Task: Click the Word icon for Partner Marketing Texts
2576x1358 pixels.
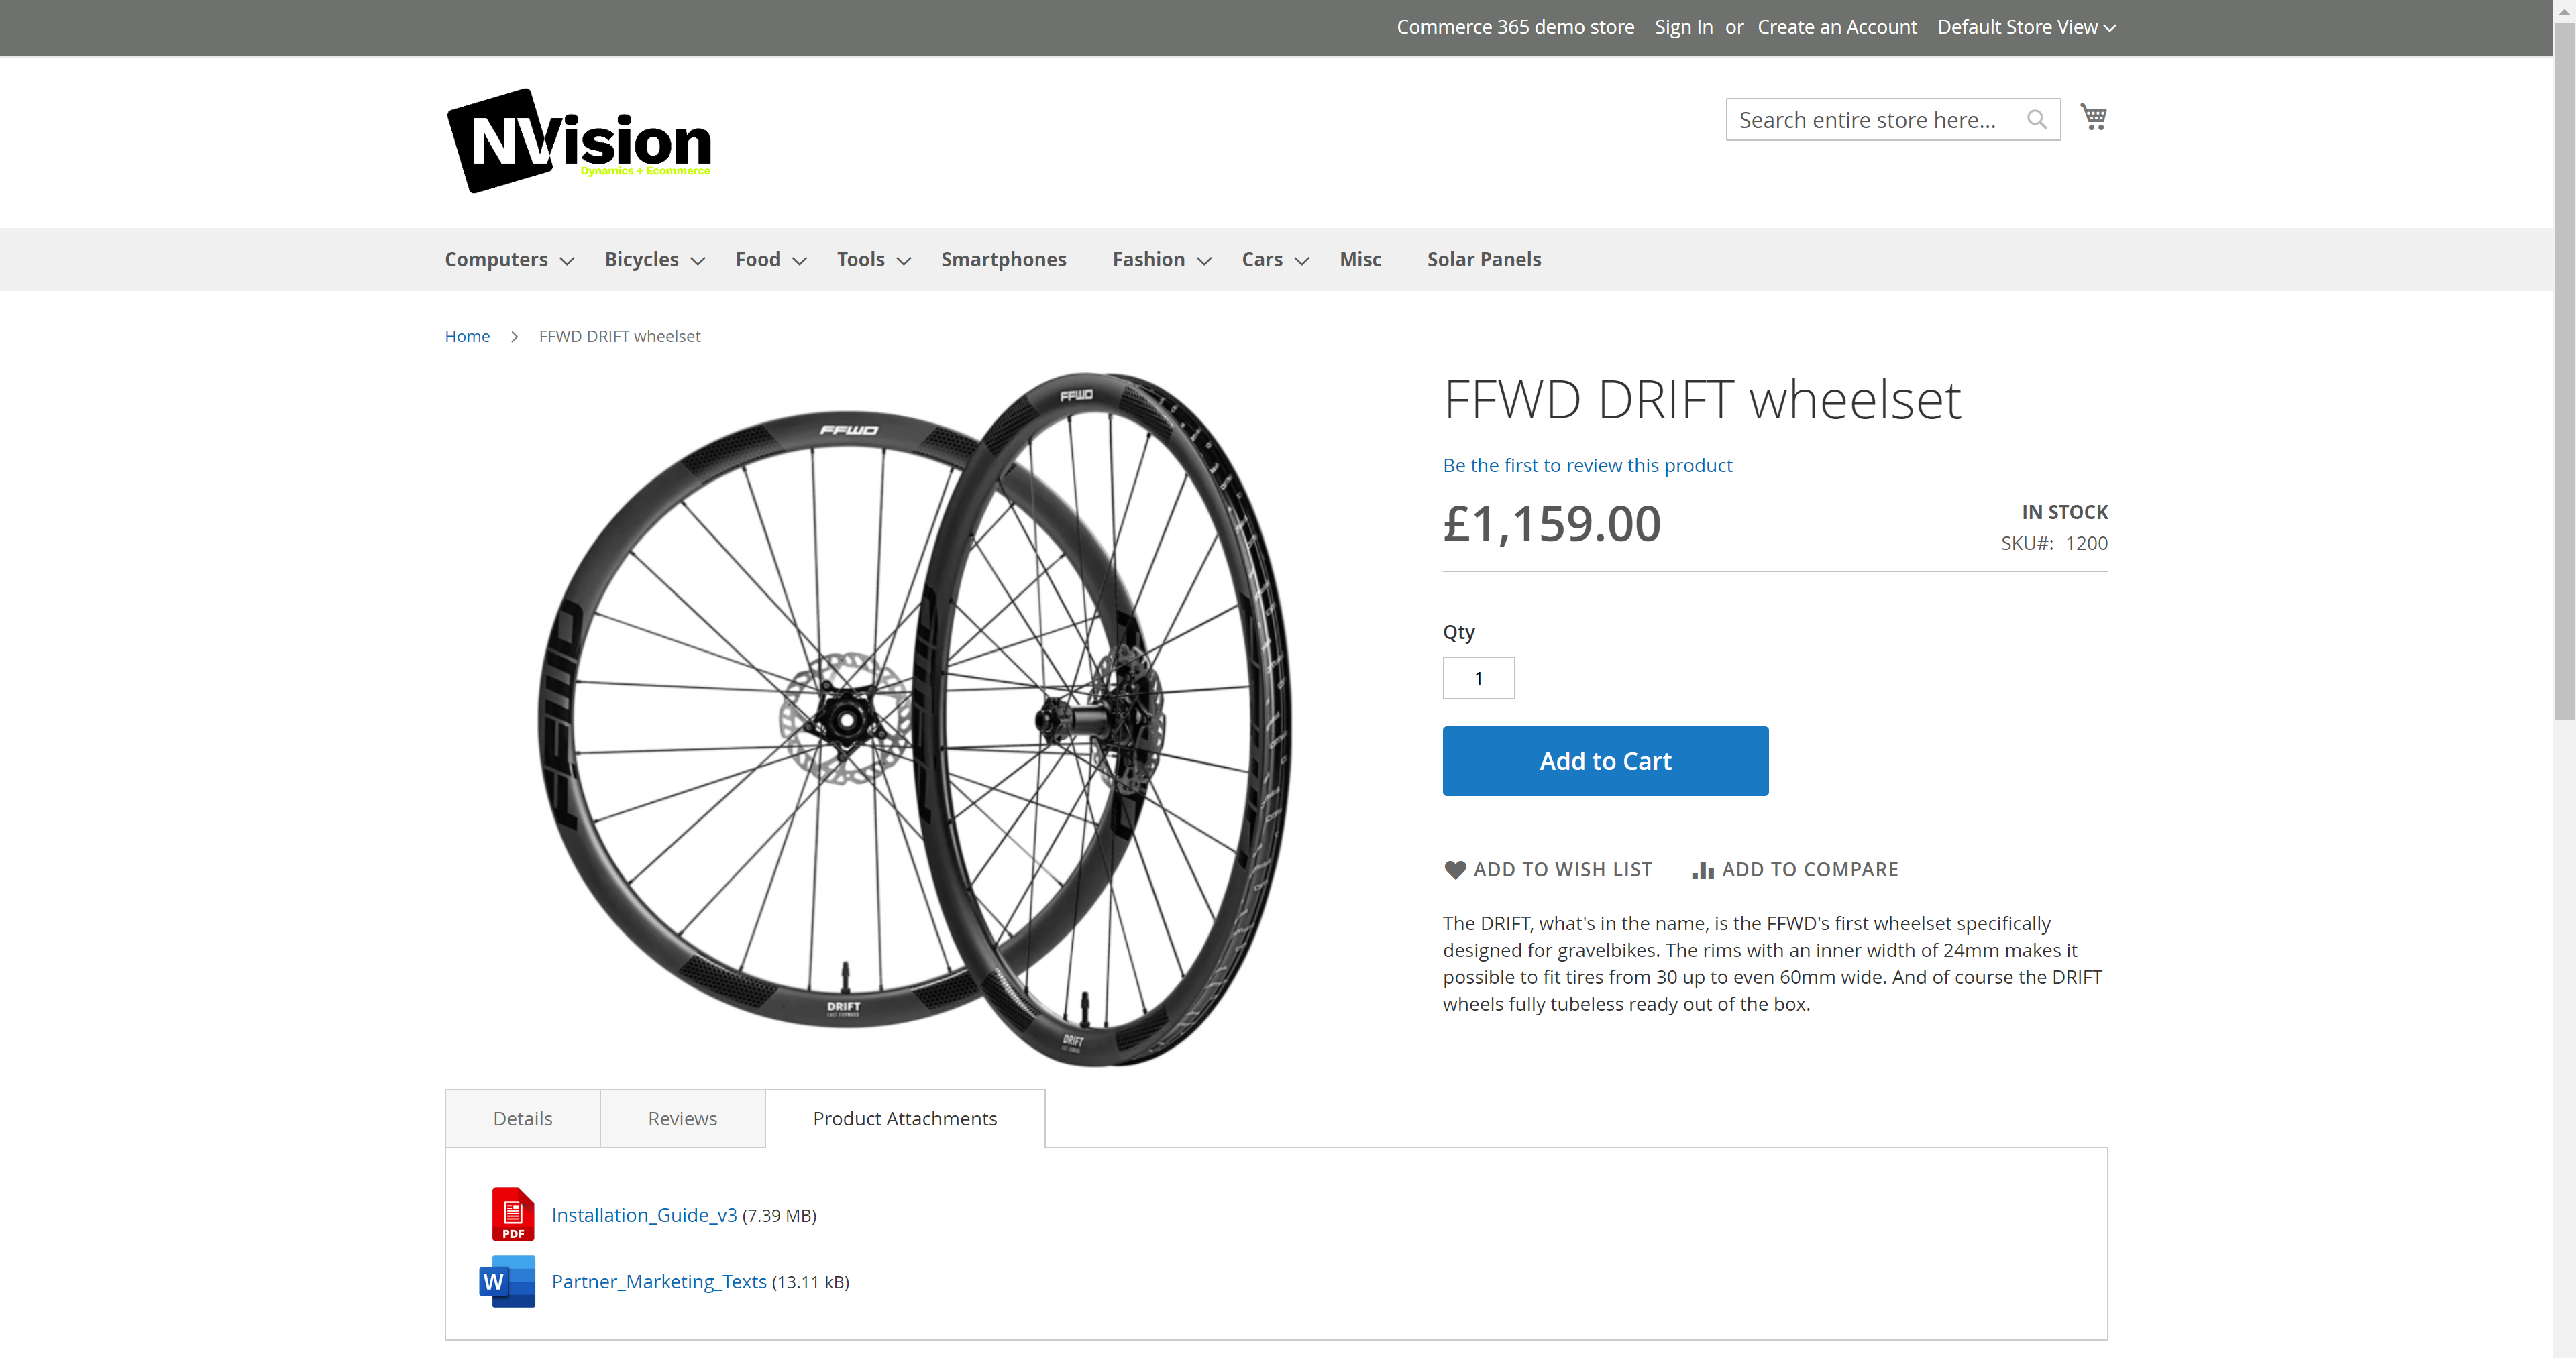Action: pyautogui.click(x=507, y=1281)
